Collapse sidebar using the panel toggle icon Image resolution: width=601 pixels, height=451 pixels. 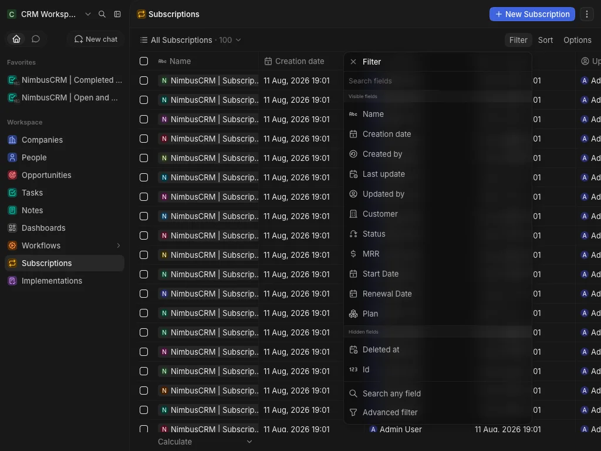117,14
